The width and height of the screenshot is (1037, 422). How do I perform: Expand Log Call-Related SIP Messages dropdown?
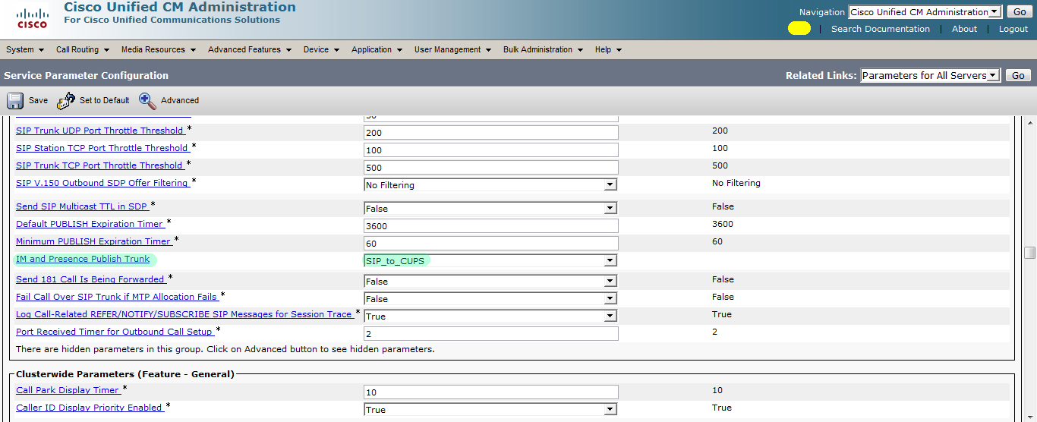[x=490, y=316]
